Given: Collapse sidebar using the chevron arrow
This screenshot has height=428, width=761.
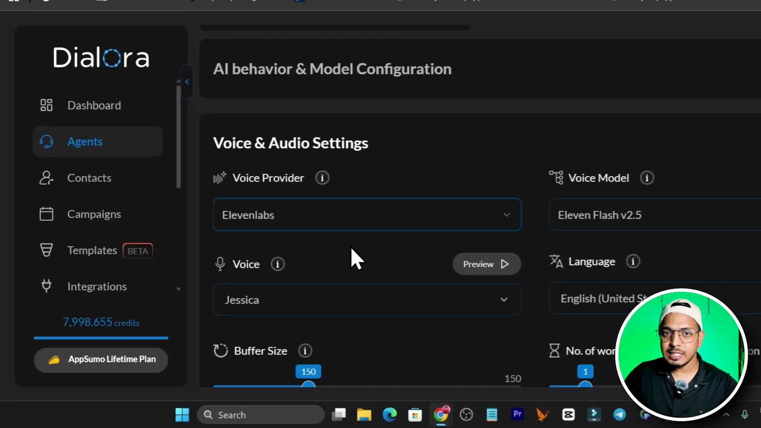Looking at the screenshot, I should click(187, 82).
